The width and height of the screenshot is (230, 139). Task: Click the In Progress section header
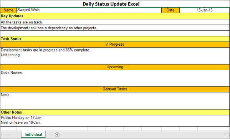click(115, 45)
